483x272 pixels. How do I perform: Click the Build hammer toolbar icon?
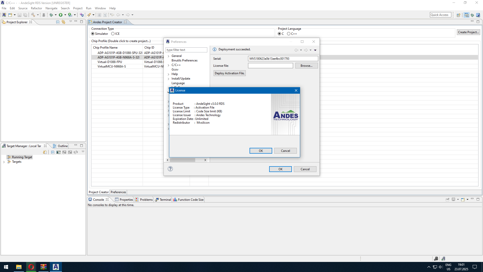click(33, 15)
